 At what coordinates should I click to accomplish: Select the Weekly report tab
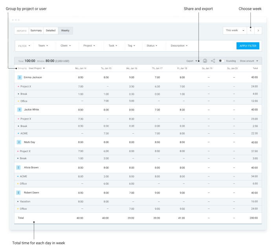click(x=65, y=31)
